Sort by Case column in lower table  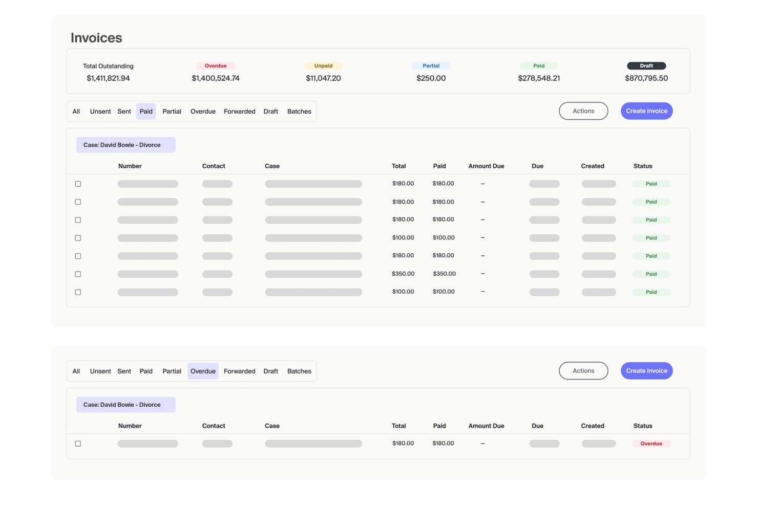tap(272, 426)
